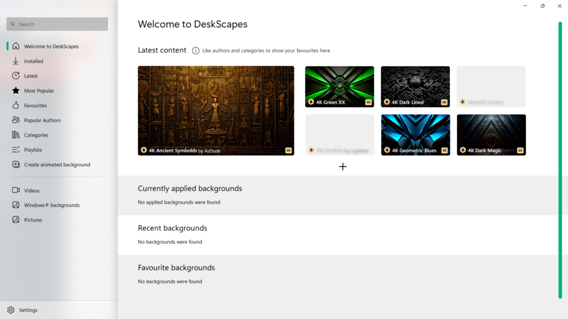This screenshot has height=319, width=568.
Task: Open the Pictures section
Action: point(57,220)
